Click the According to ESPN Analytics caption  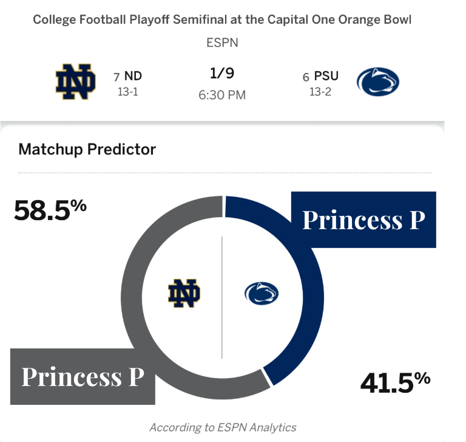click(x=223, y=427)
